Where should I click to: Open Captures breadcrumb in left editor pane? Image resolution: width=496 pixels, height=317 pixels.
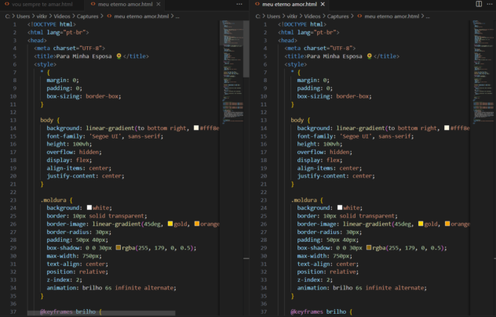tap(88, 16)
